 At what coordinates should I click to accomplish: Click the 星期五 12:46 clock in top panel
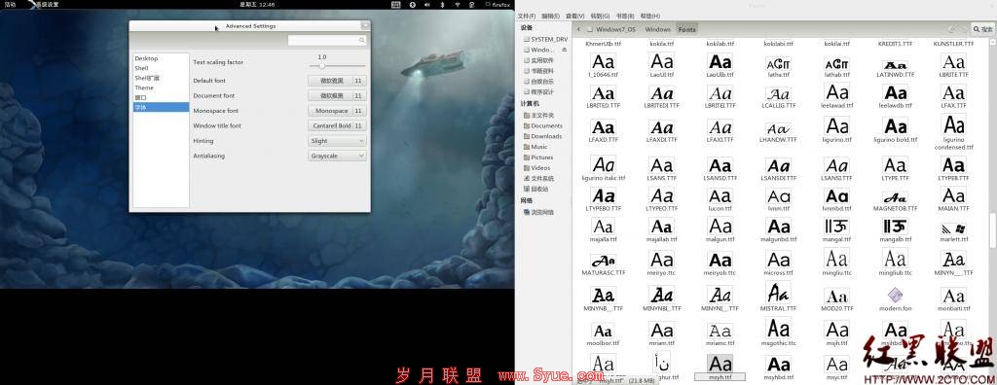(x=258, y=5)
